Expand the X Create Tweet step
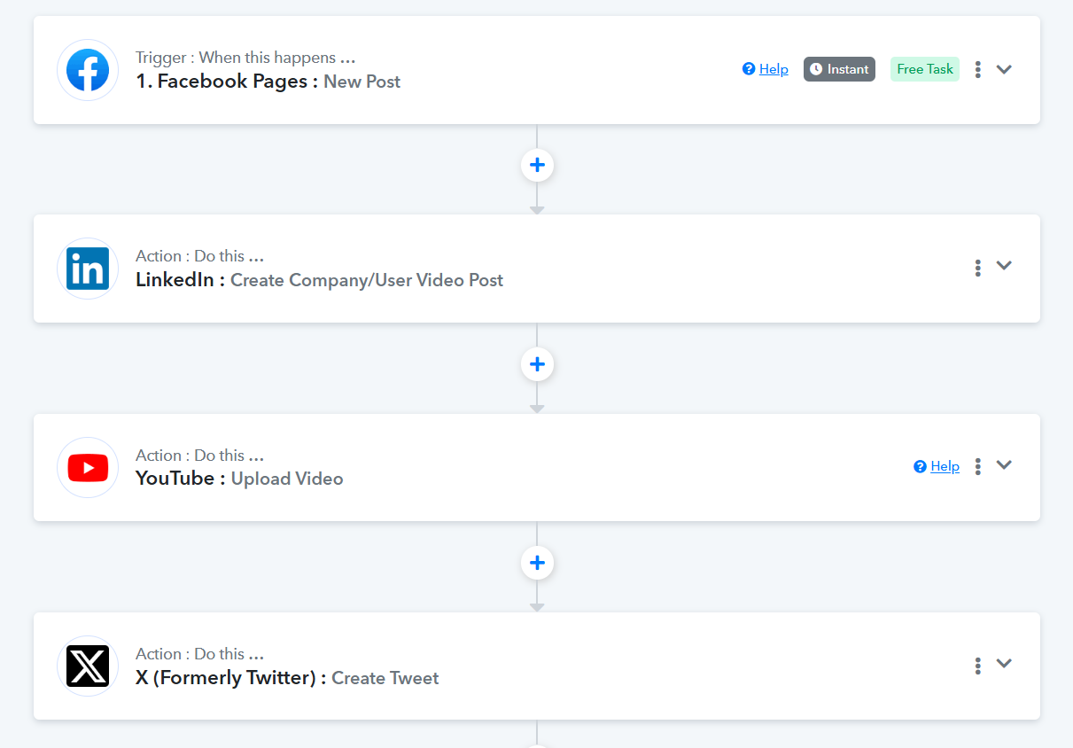Viewport: 1073px width, 748px height. [1004, 663]
